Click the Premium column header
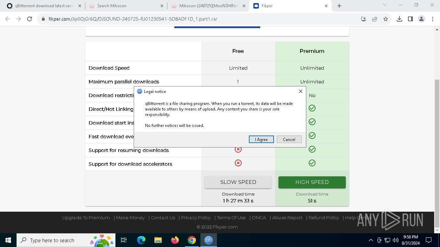This screenshot has height=247, width=440. (x=312, y=51)
